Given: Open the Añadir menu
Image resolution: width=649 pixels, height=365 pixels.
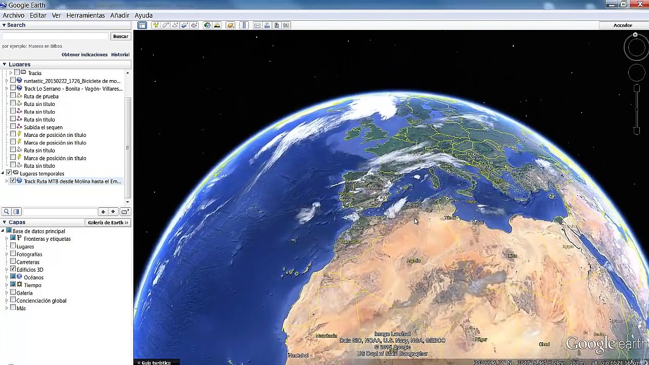Looking at the screenshot, I should tap(120, 15).
